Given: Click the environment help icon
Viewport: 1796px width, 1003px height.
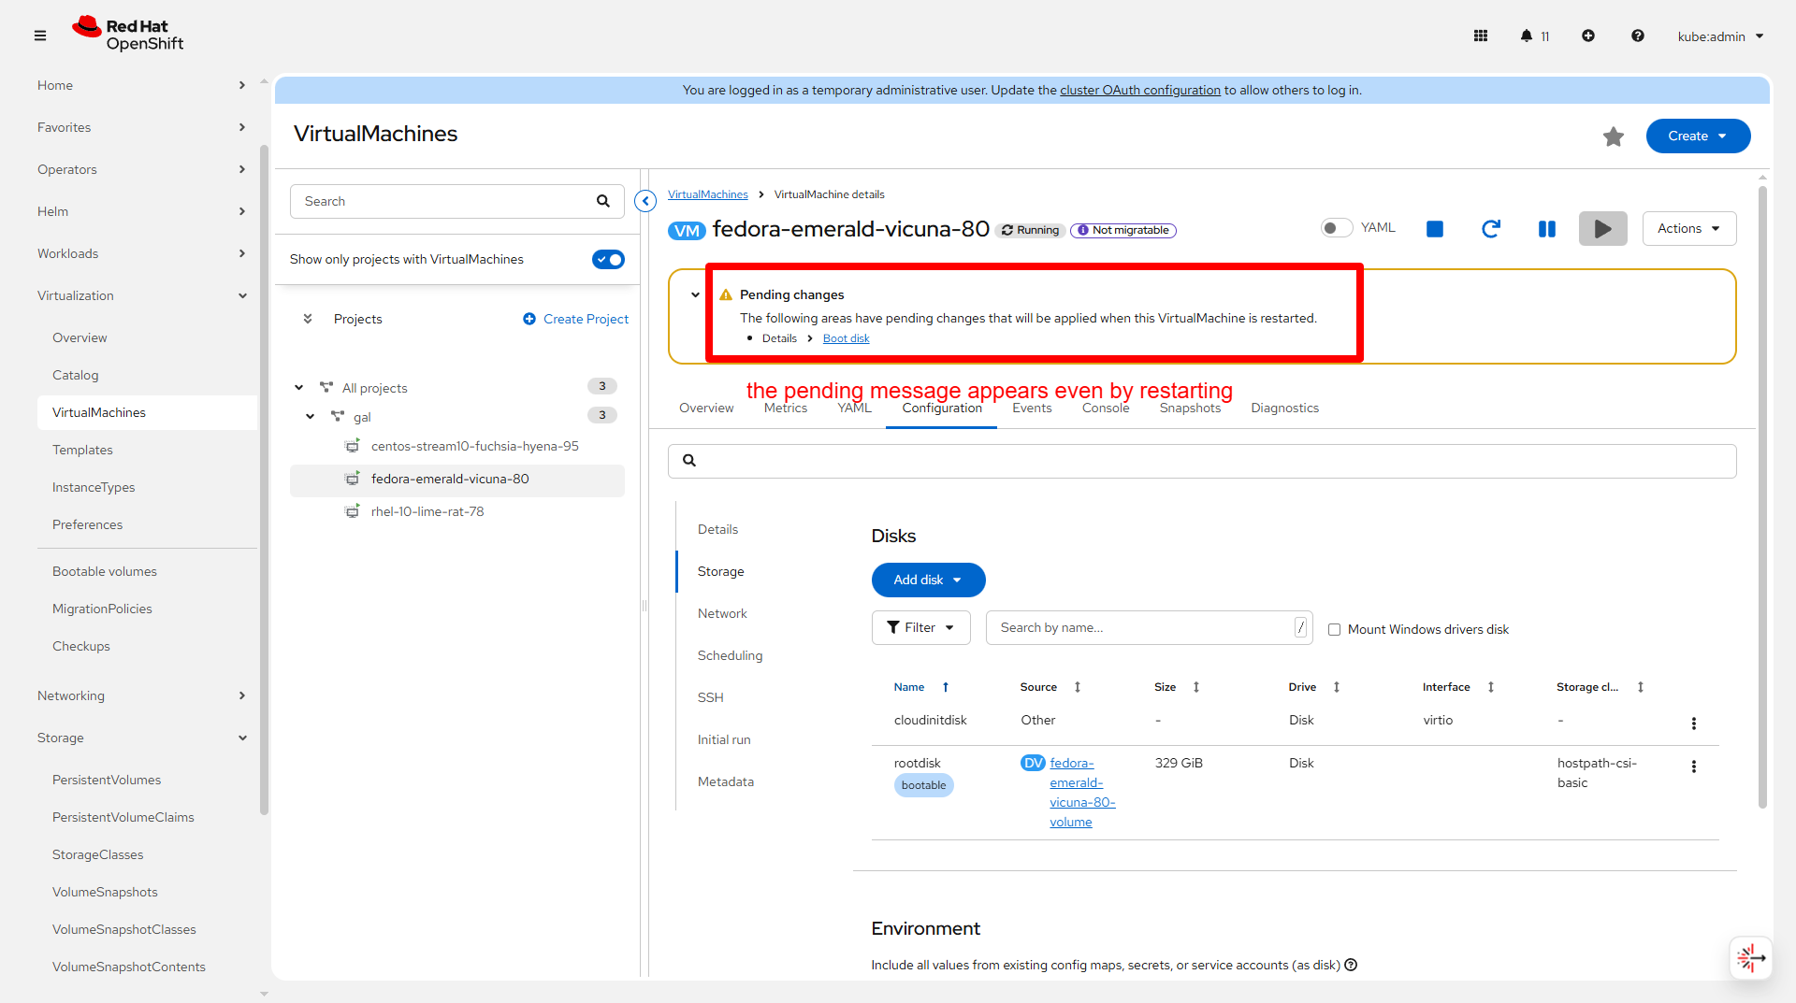Looking at the screenshot, I should coord(1351,965).
